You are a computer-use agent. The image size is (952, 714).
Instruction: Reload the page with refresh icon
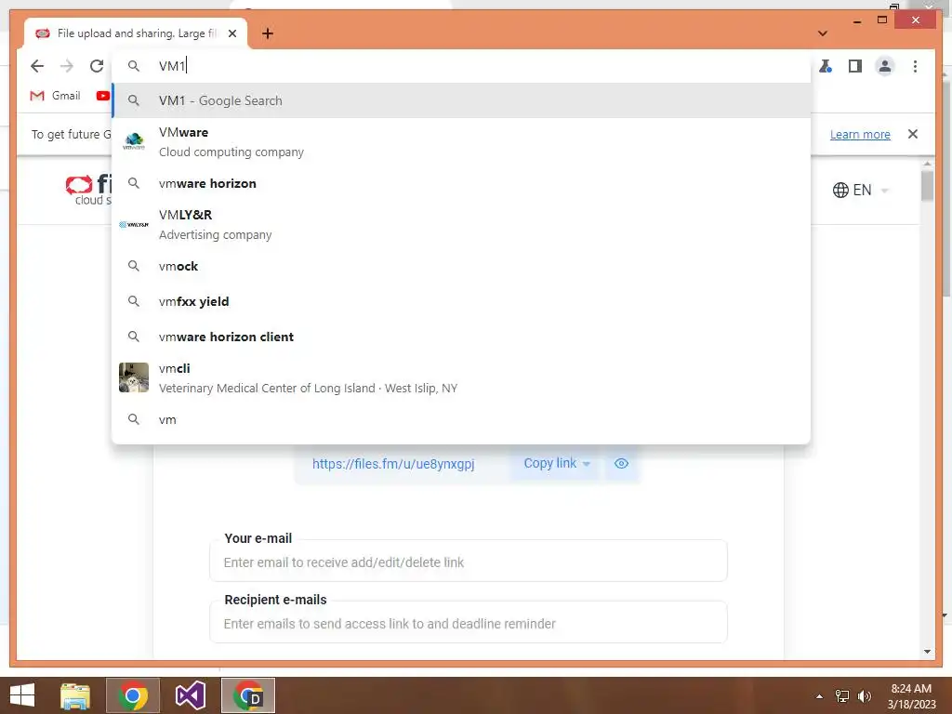(x=97, y=66)
